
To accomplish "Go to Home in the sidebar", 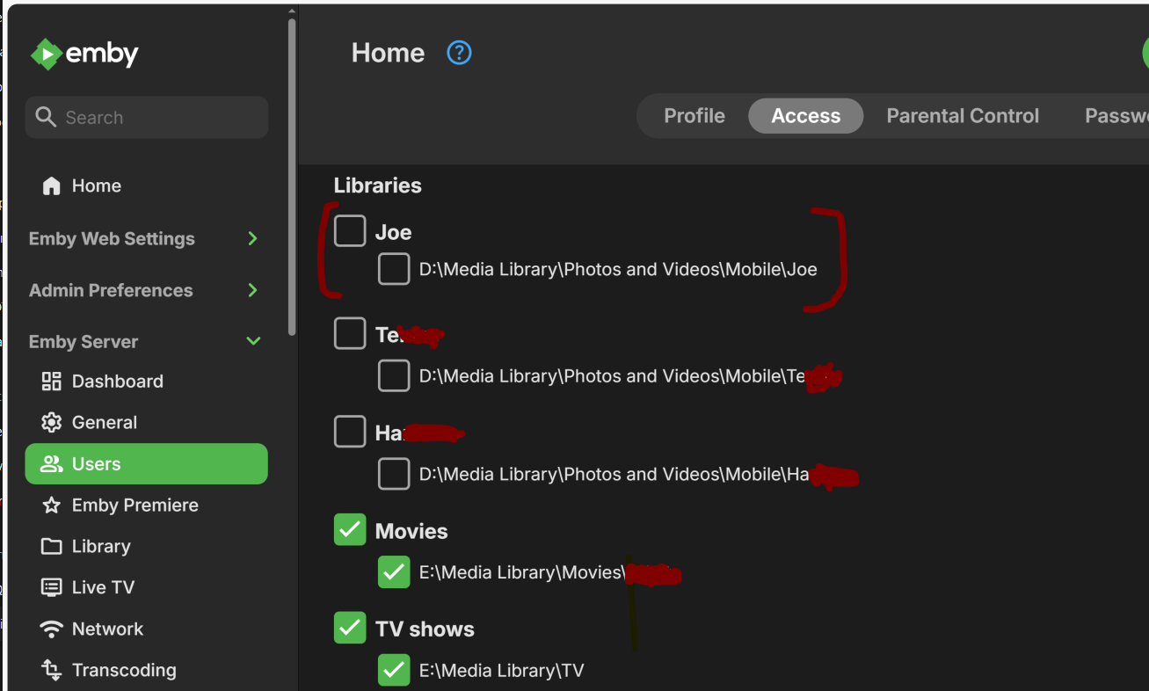I will coord(96,185).
